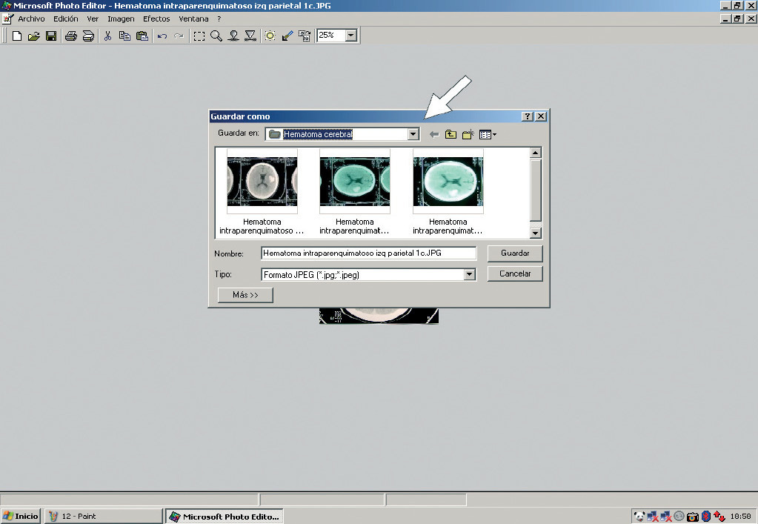Open the Archivo menu
Image resolution: width=758 pixels, height=524 pixels.
pos(31,19)
